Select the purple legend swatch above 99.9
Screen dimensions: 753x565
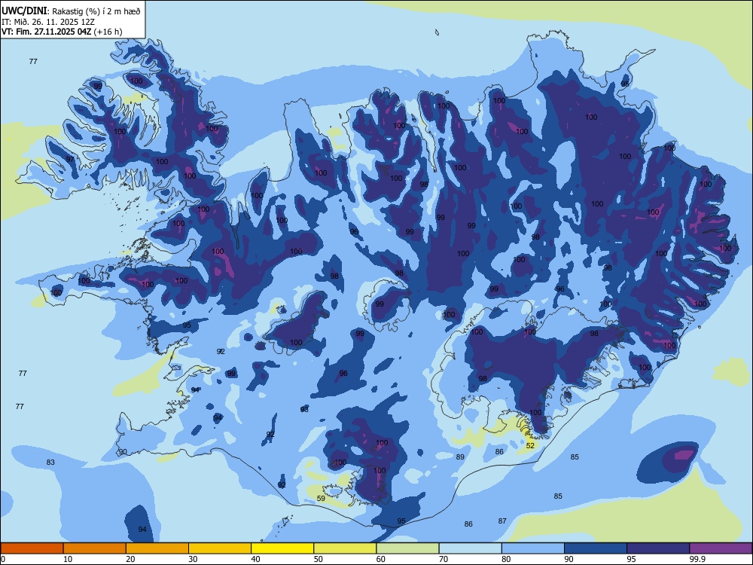pos(721,548)
